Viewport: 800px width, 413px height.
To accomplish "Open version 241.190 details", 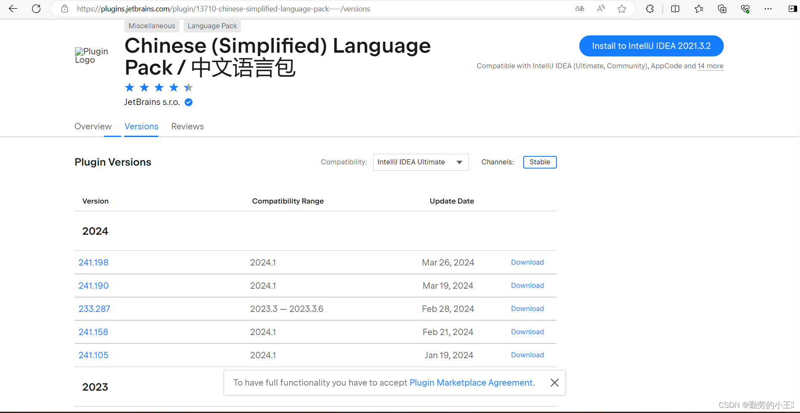I will (x=94, y=286).
